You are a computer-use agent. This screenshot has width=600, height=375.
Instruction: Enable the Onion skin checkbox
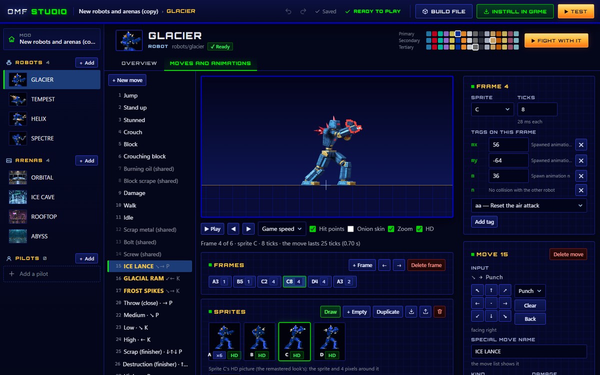click(x=350, y=229)
